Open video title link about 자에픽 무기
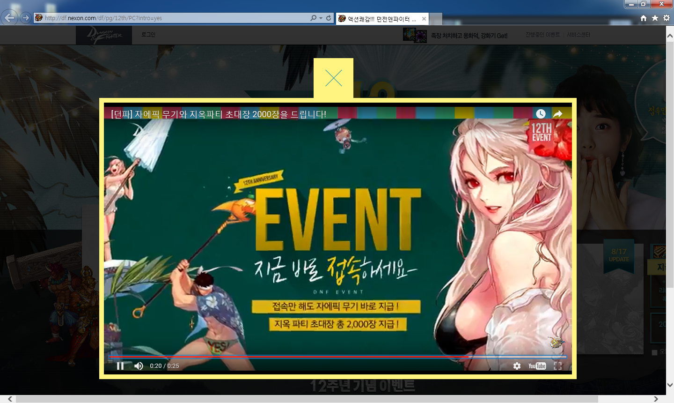Image resolution: width=674 pixels, height=403 pixels. (219, 114)
